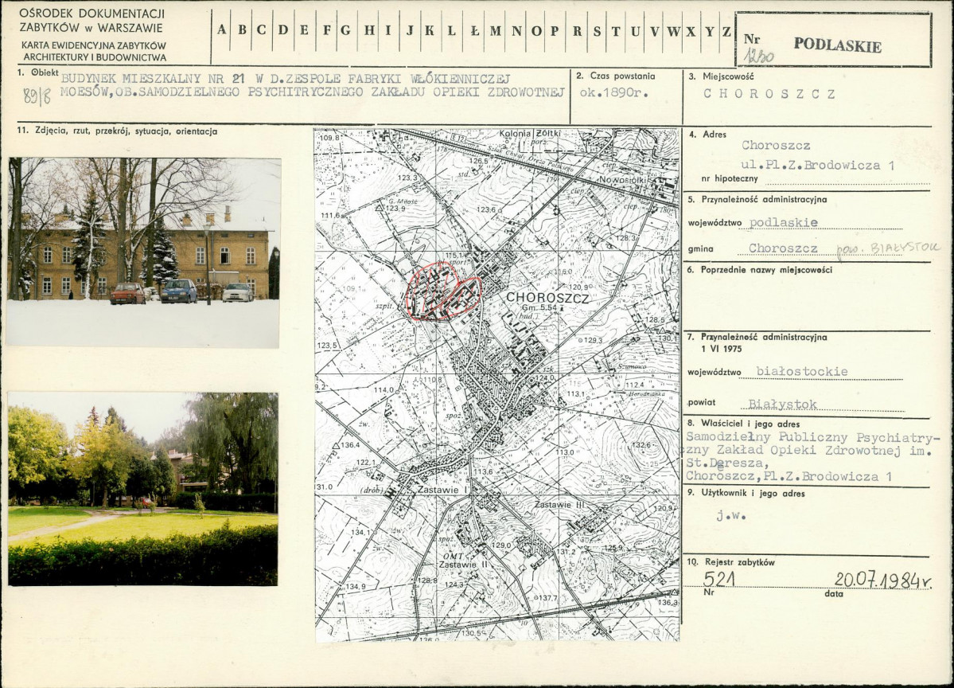Select the letter M box in alphabet strip

tap(496, 31)
